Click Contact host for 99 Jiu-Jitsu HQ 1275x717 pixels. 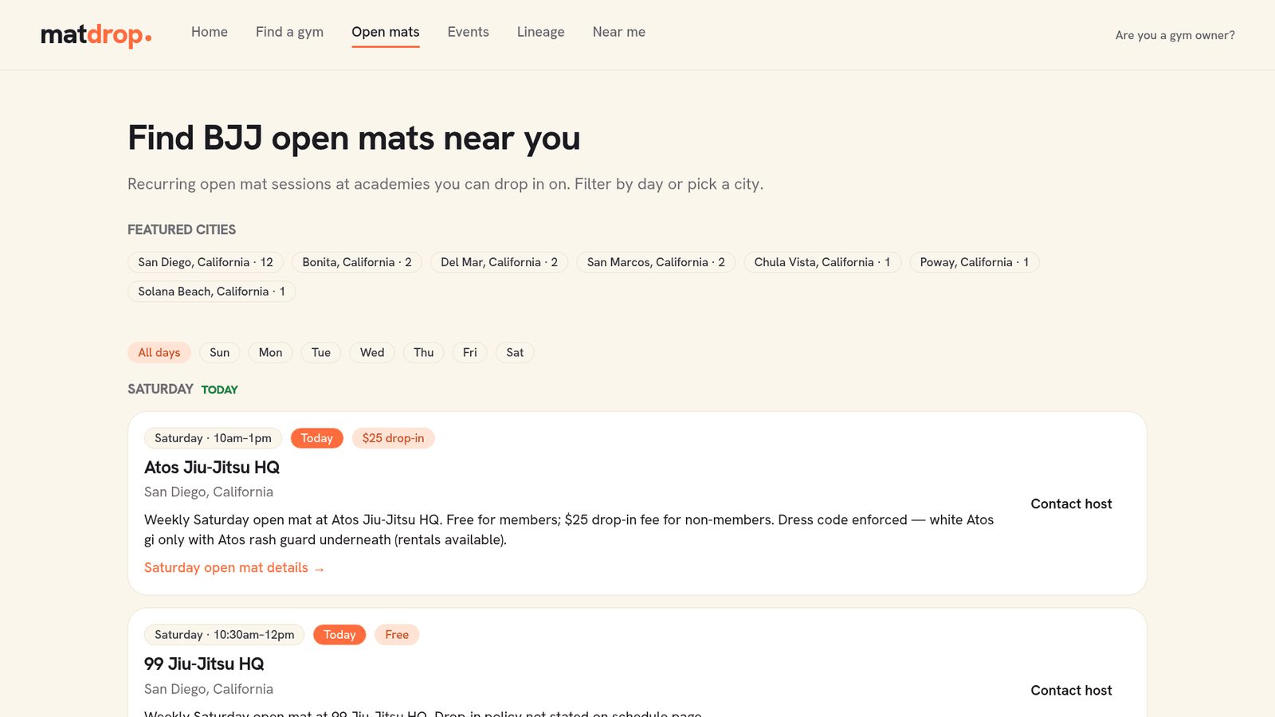[x=1071, y=691]
